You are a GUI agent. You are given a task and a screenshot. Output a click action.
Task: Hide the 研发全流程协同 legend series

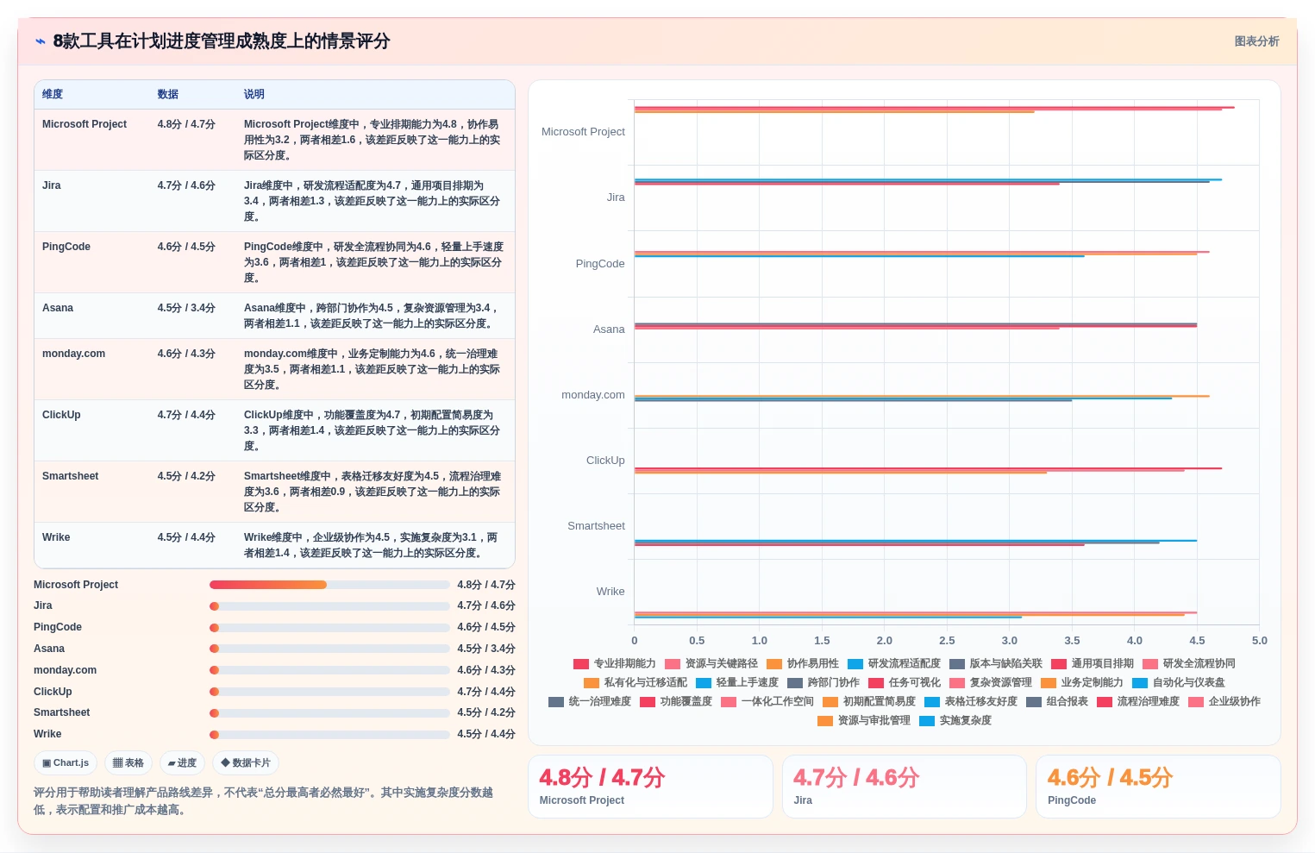[x=1188, y=664]
